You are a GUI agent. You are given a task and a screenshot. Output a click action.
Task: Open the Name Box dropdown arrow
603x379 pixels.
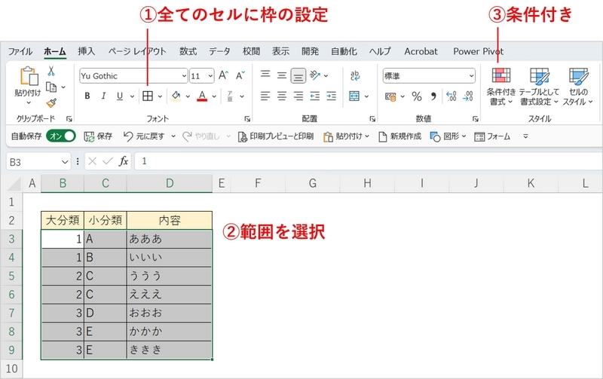(65, 162)
